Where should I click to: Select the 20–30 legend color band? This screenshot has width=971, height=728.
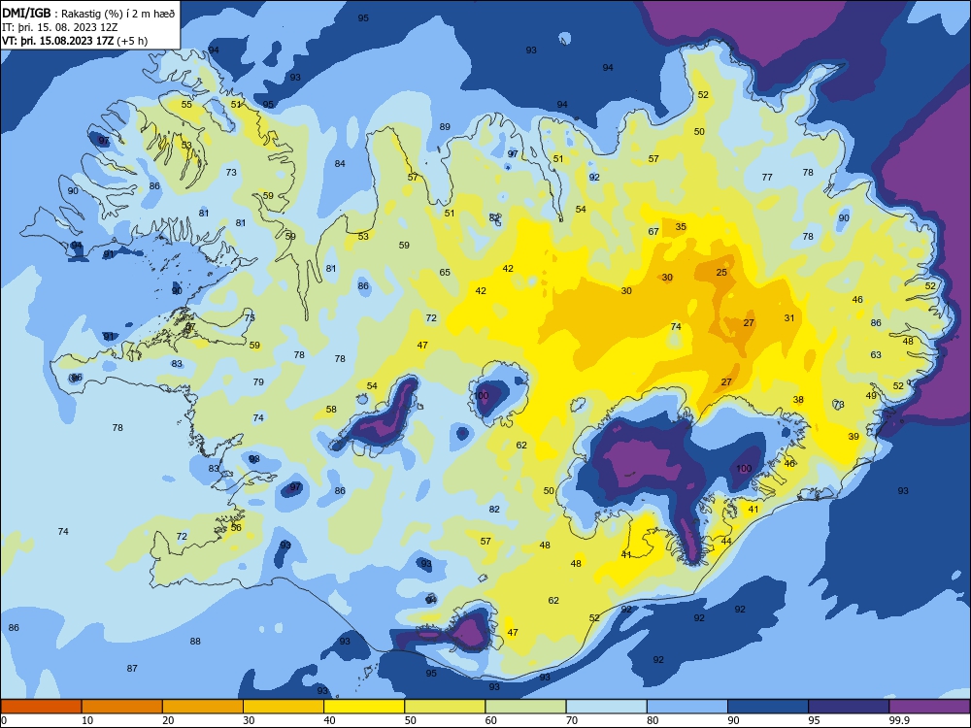(x=203, y=707)
